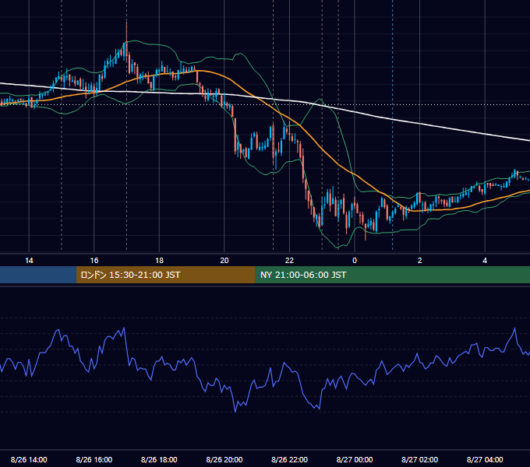The height and width of the screenshot is (467, 530).
Task: Click the NY 21:00-06:00 JST session bar
Action: [392, 275]
